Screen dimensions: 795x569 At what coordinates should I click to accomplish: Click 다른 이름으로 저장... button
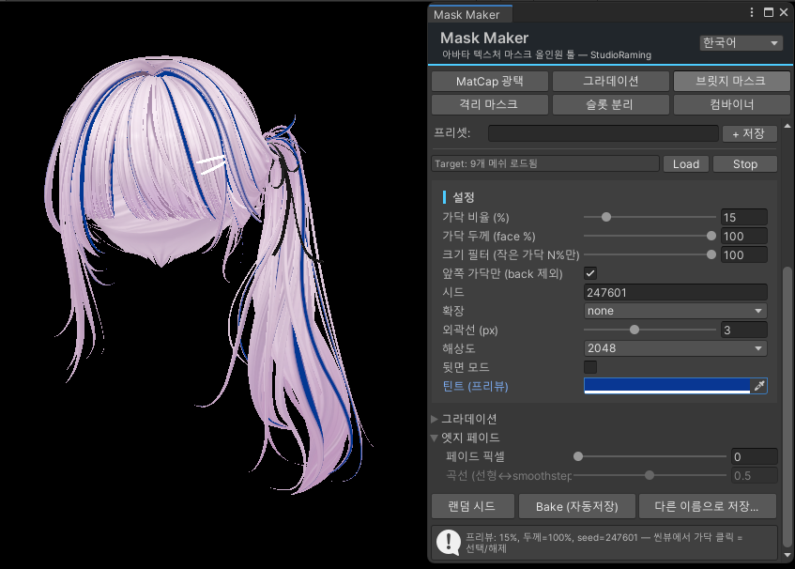click(708, 506)
